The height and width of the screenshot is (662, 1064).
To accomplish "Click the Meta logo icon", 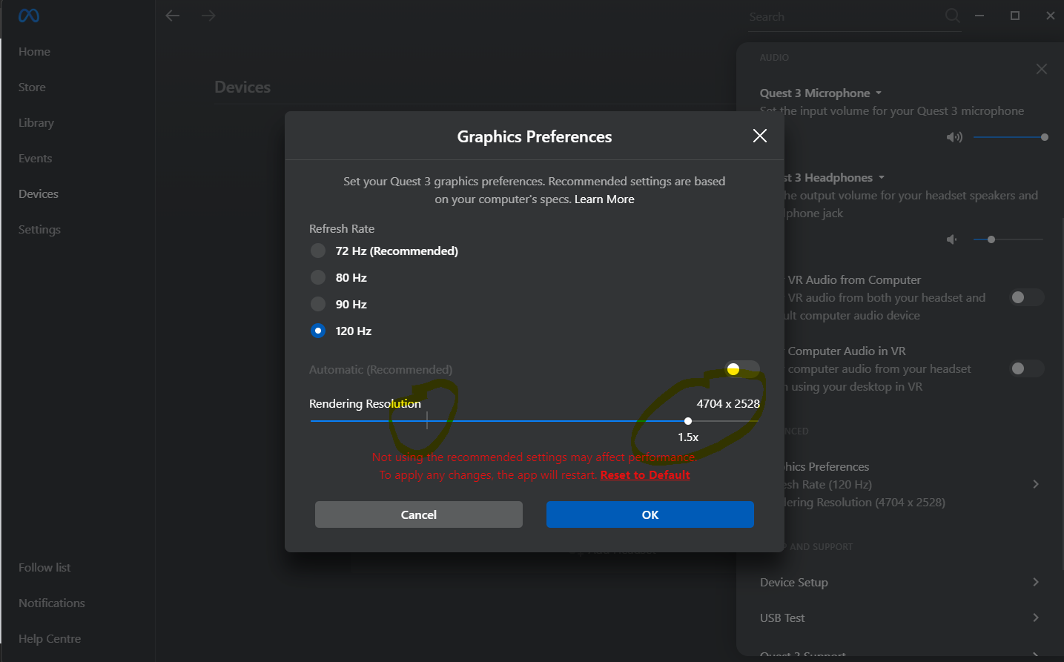I will click(29, 16).
